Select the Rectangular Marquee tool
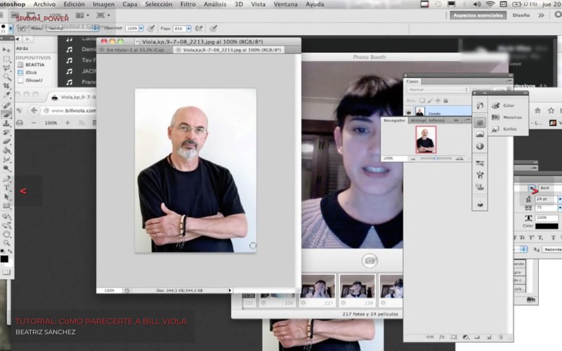 tap(6, 59)
